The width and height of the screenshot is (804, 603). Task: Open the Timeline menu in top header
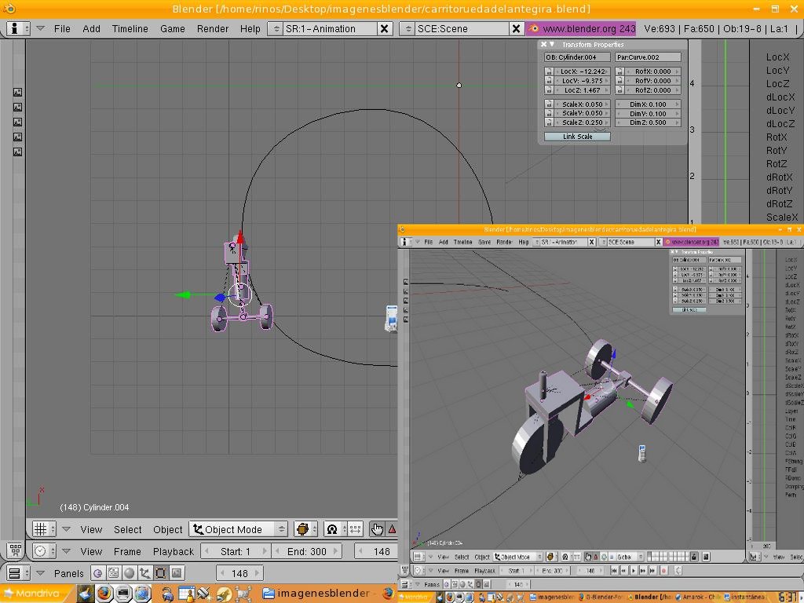pyautogui.click(x=130, y=28)
